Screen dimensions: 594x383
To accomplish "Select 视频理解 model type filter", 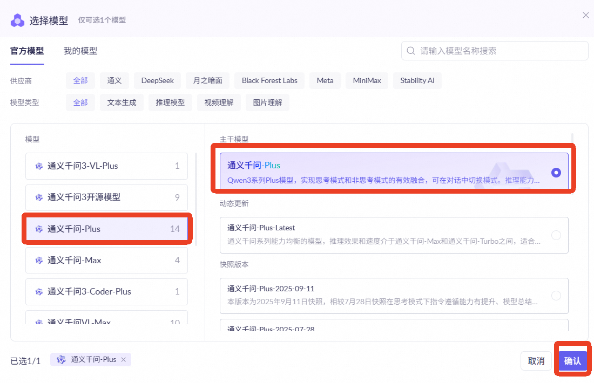I will click(x=219, y=102).
